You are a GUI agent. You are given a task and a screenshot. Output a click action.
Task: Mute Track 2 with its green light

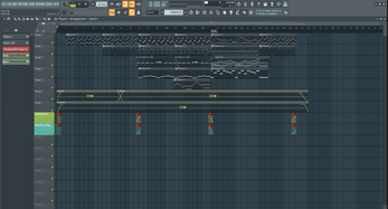(x=52, y=54)
